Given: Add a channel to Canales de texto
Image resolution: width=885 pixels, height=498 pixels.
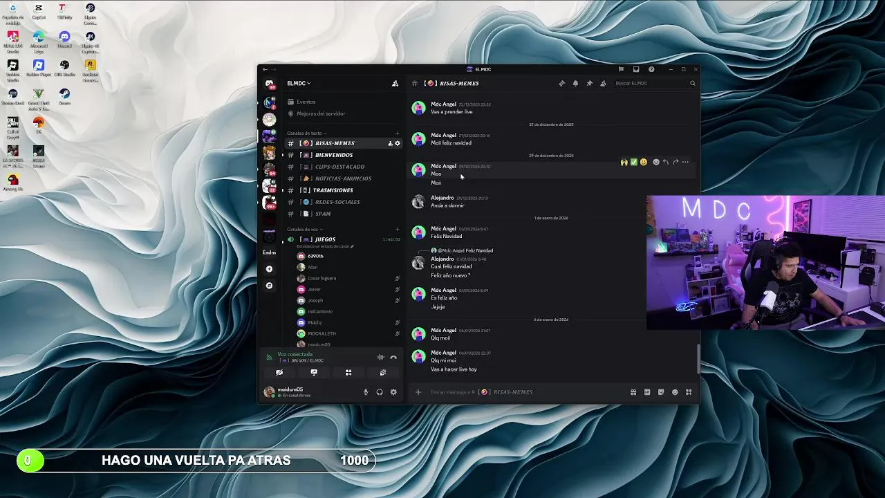Looking at the screenshot, I should click(397, 133).
